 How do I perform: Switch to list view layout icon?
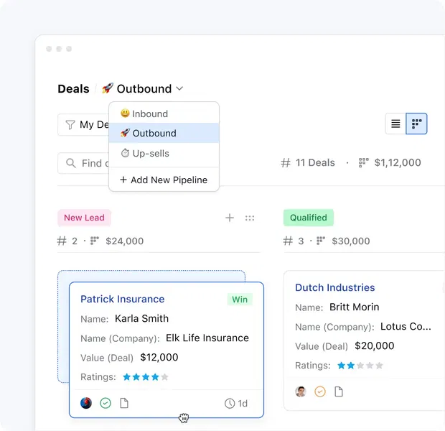395,124
